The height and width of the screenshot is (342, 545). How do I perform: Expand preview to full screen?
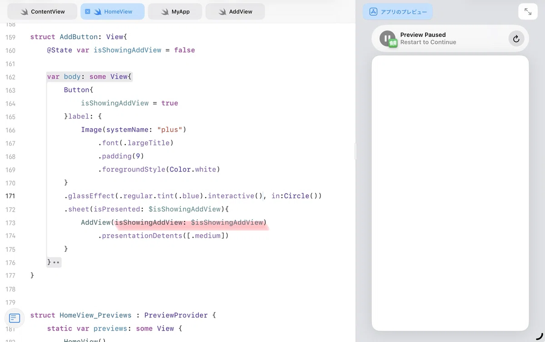tap(528, 12)
